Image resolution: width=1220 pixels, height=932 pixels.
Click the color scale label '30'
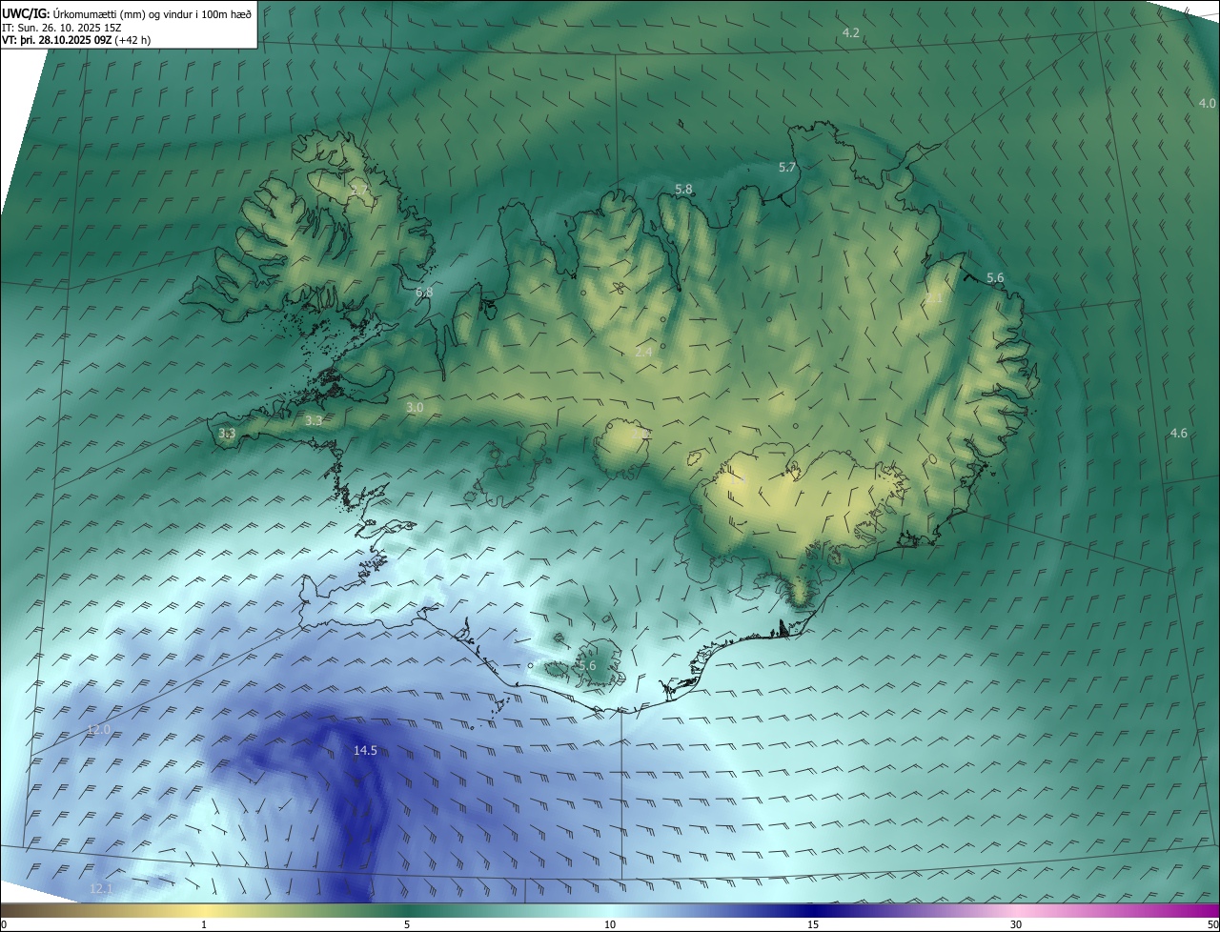[1016, 924]
